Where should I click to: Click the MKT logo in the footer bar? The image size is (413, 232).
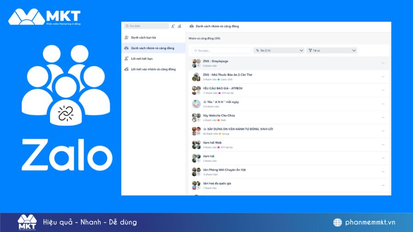[x=27, y=222]
